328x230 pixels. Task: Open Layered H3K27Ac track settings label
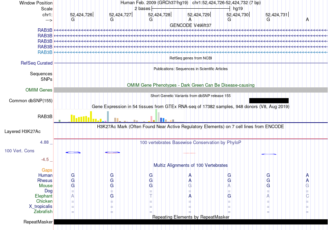tap(22, 132)
